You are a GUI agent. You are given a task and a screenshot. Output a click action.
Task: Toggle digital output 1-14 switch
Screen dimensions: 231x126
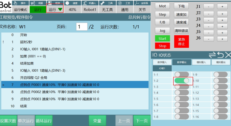pyautogui.click(x=221, y=105)
